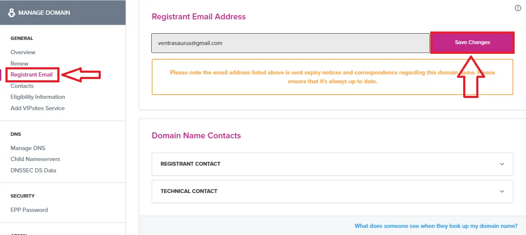Click the Manage Domain header icon

[x=11, y=13]
